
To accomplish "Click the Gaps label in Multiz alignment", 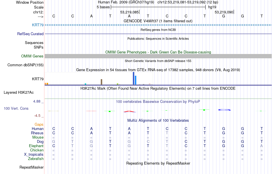I will (39, 124).
